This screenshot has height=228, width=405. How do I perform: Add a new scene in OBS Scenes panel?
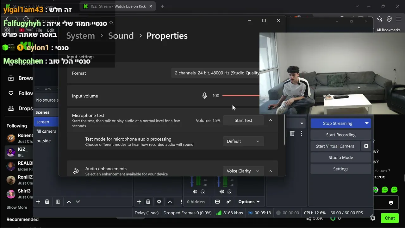click(38, 202)
